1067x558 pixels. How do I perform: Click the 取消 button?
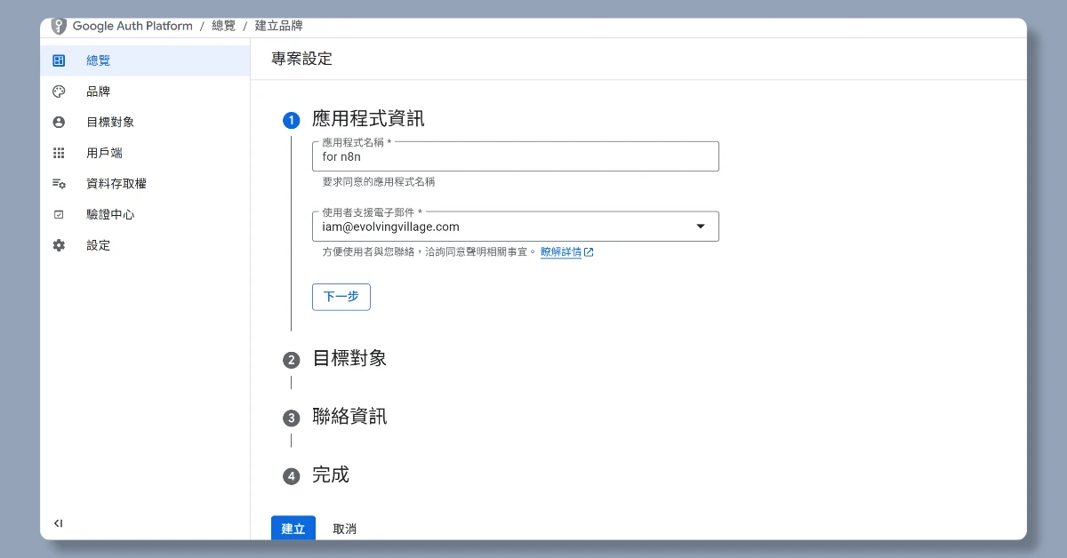tap(345, 528)
